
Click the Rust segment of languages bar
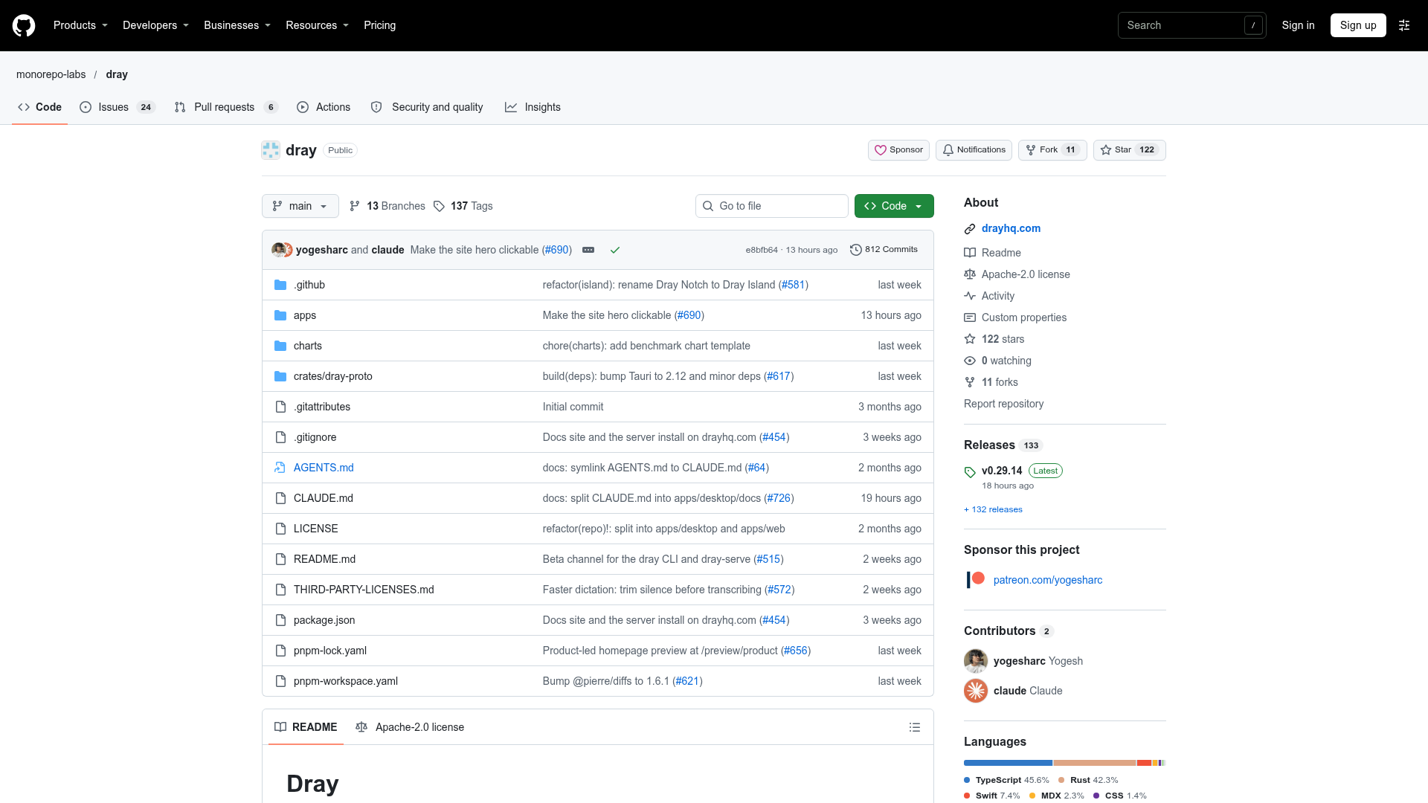pyautogui.click(x=1094, y=763)
